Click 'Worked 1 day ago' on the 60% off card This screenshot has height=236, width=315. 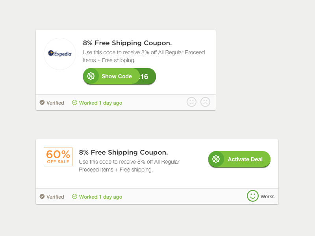(x=100, y=197)
